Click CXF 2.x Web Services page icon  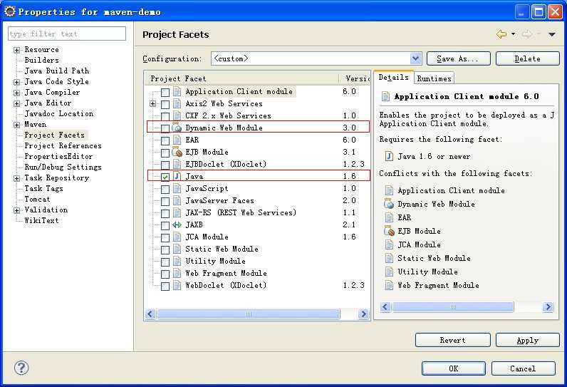pos(177,115)
